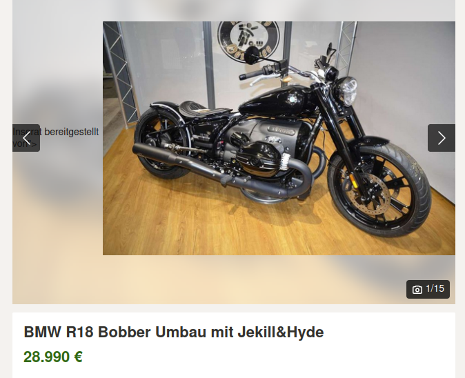Click the 1/15 image counter text
The width and height of the screenshot is (465, 378).
coord(435,288)
